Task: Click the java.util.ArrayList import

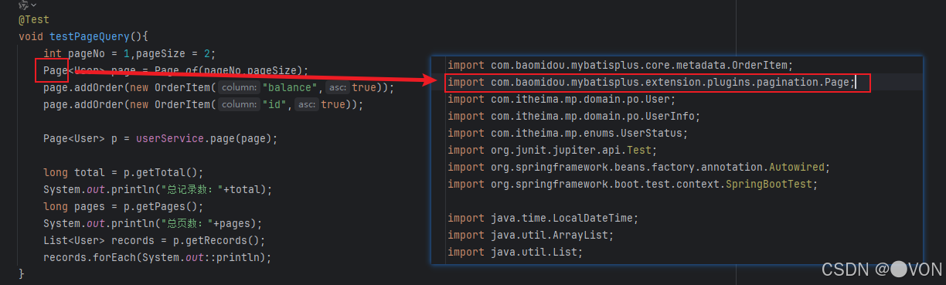Action: click(531, 236)
